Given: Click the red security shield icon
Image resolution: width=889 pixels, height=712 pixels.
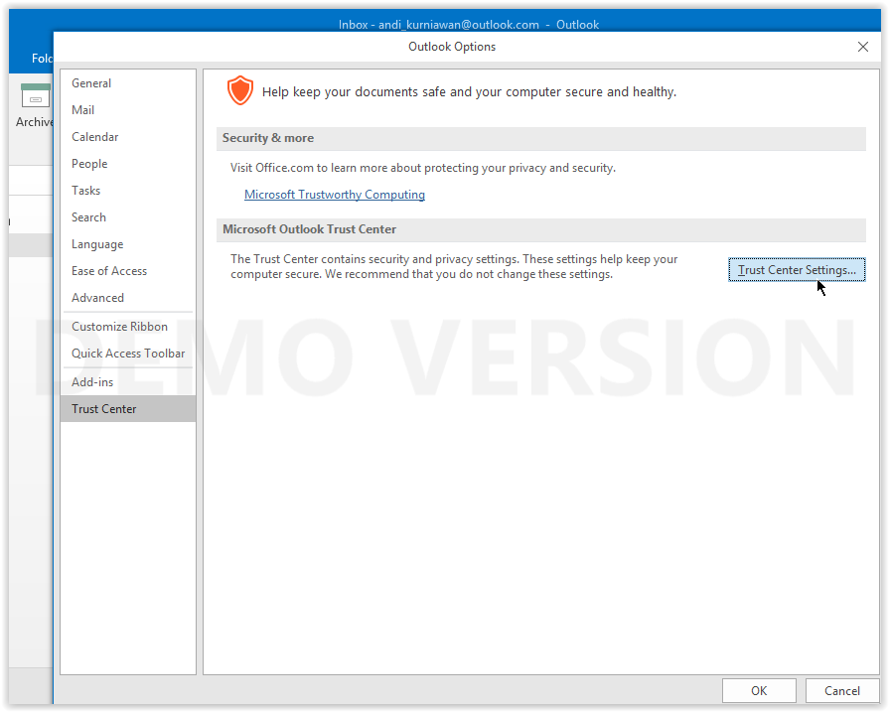Looking at the screenshot, I should pos(239,90).
